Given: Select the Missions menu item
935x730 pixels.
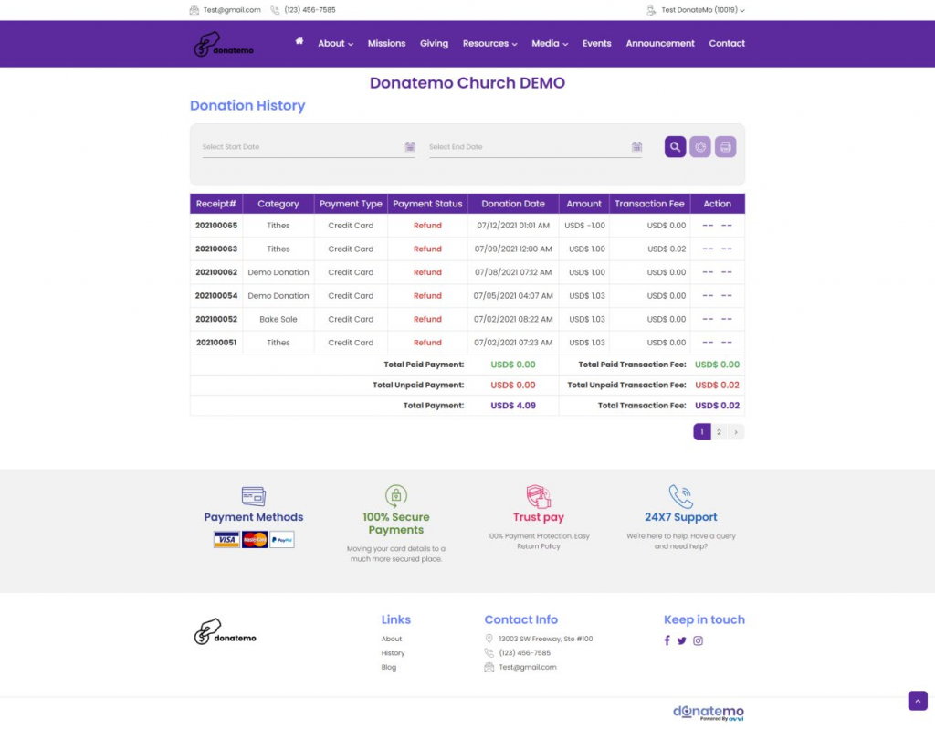Looking at the screenshot, I should [x=386, y=43].
